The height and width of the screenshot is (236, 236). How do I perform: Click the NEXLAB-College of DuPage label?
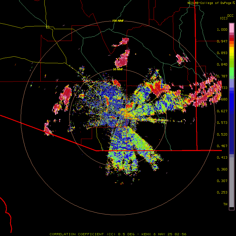pyautogui.click(x=211, y=3)
